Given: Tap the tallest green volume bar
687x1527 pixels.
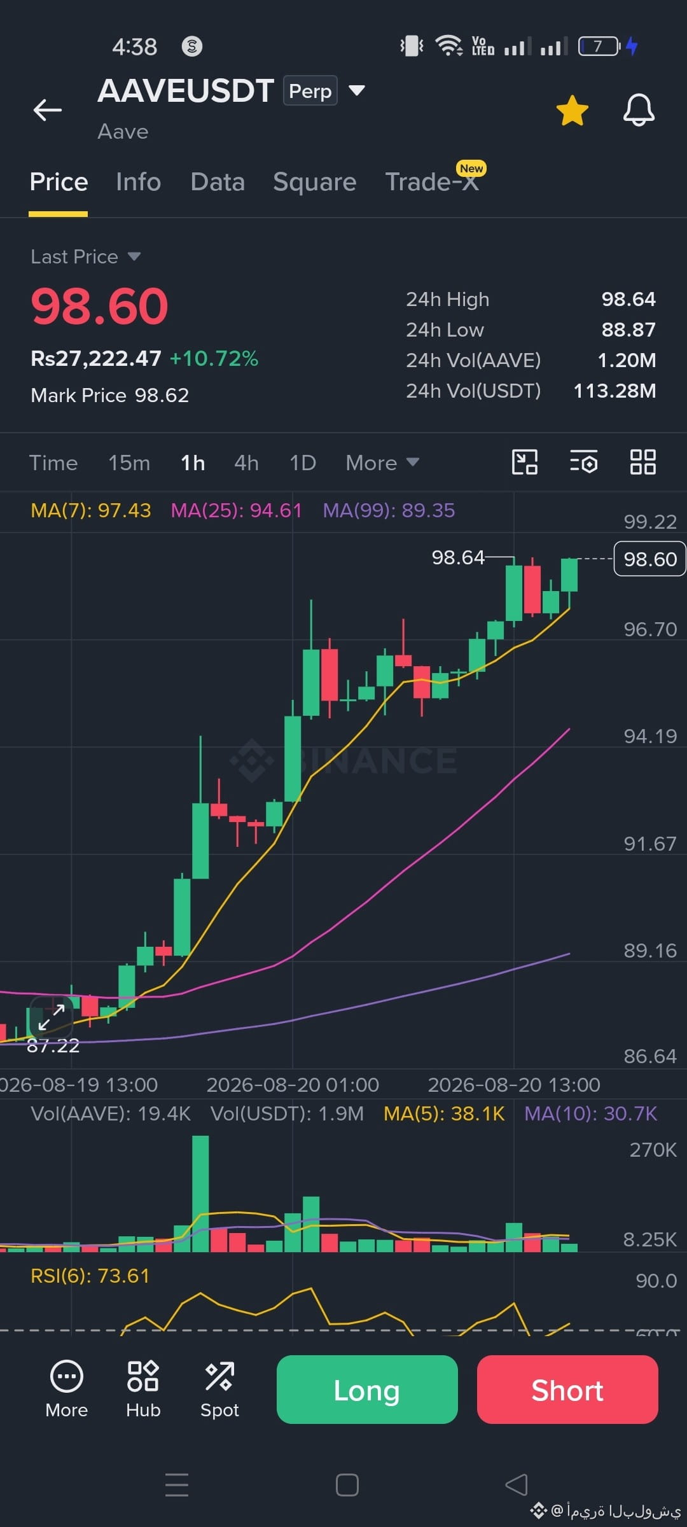Looking at the screenshot, I should point(200,1194).
